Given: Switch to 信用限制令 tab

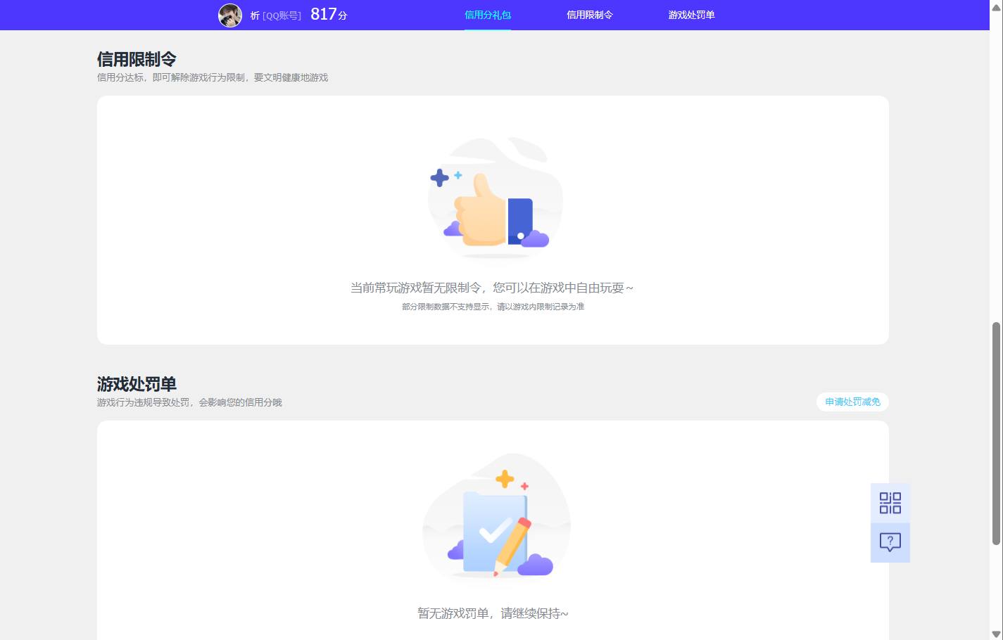Looking at the screenshot, I should tap(590, 15).
